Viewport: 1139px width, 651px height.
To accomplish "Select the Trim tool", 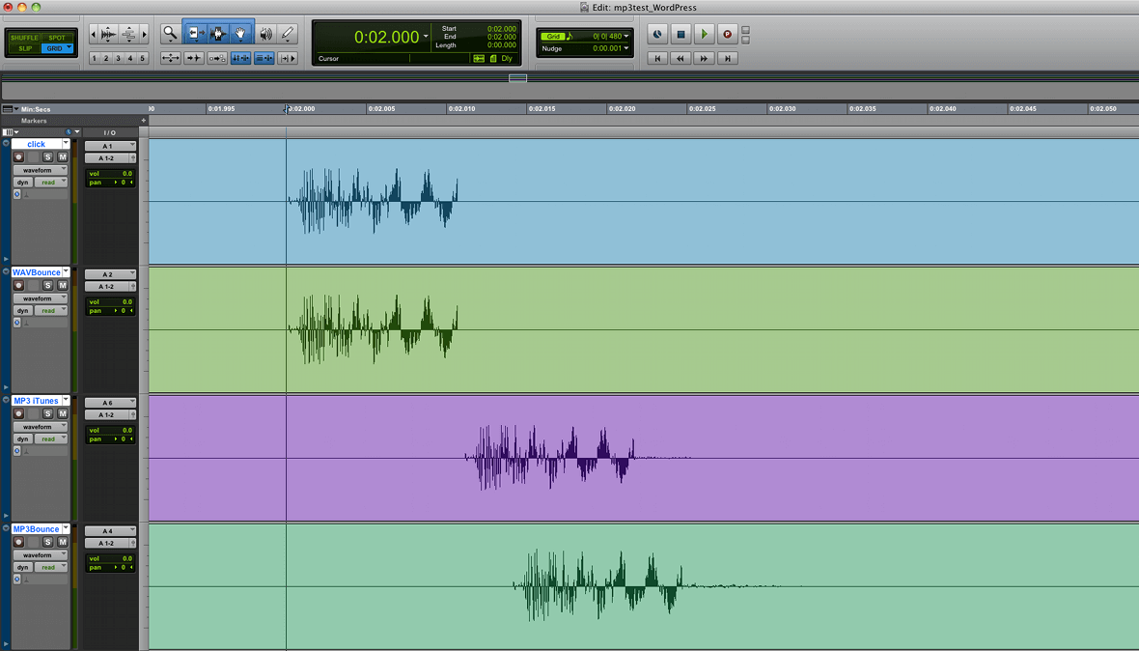I will tap(195, 34).
